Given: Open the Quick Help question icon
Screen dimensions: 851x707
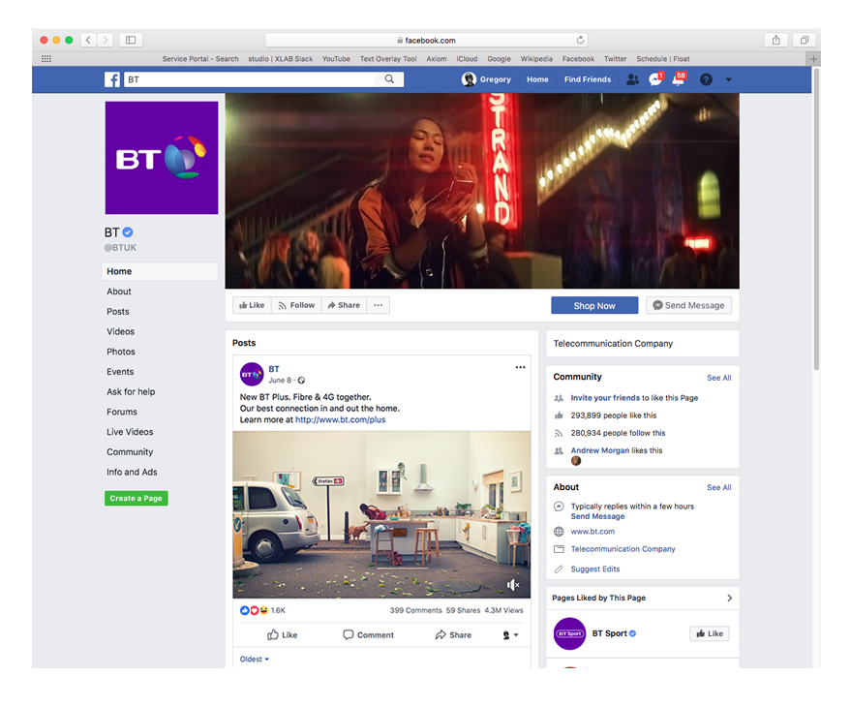Looking at the screenshot, I should [706, 79].
